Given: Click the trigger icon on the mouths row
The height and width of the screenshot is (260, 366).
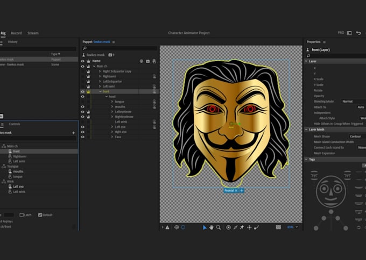Looking at the screenshot, I should tap(154, 107).
